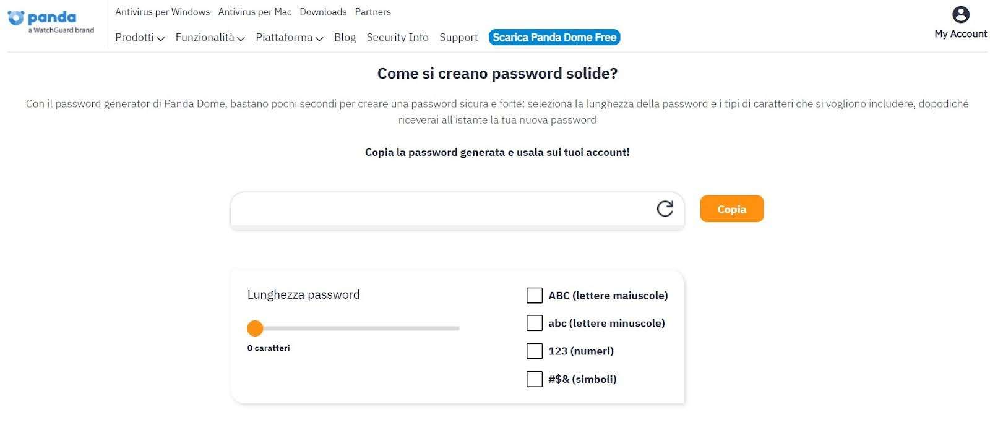Open the My Account profile icon
This screenshot has width=990, height=433.
pos(960,15)
